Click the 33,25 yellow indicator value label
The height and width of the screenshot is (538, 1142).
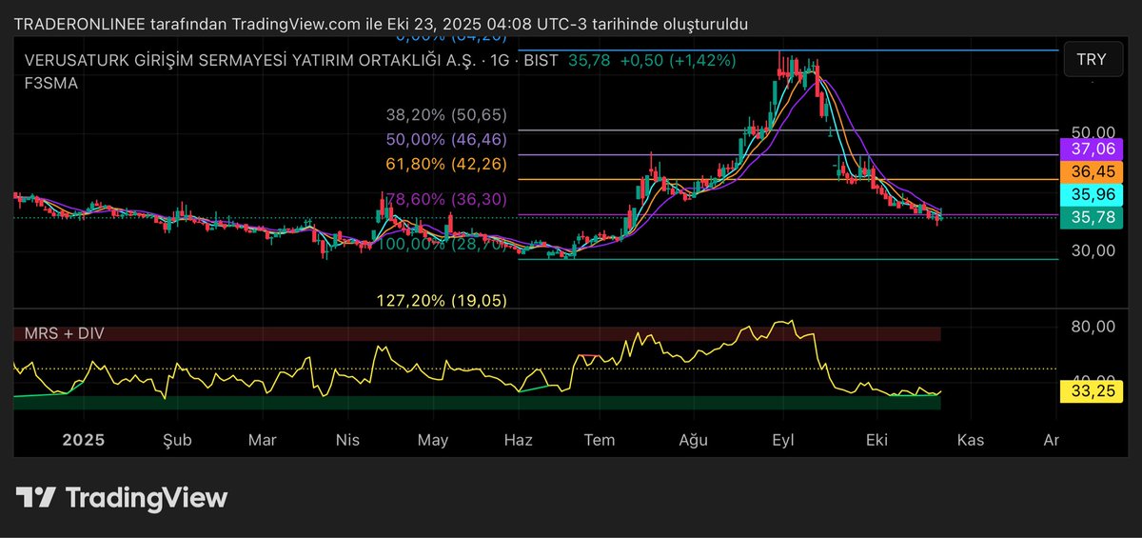pyautogui.click(x=1092, y=389)
